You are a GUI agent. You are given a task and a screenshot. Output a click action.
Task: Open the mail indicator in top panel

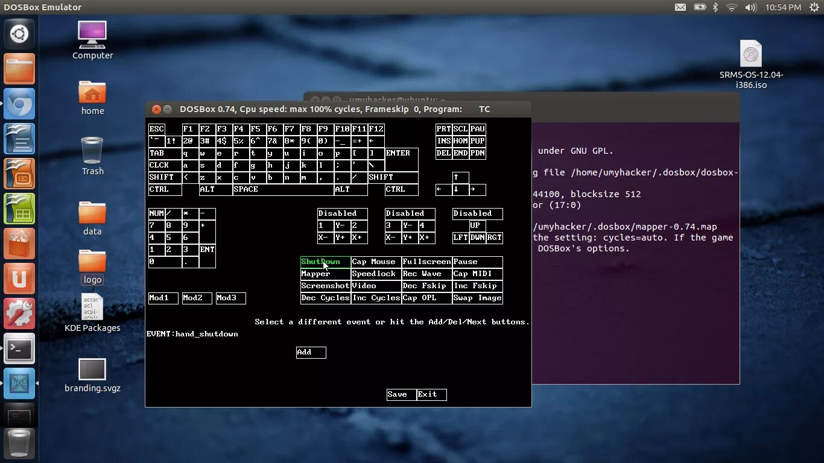click(680, 7)
